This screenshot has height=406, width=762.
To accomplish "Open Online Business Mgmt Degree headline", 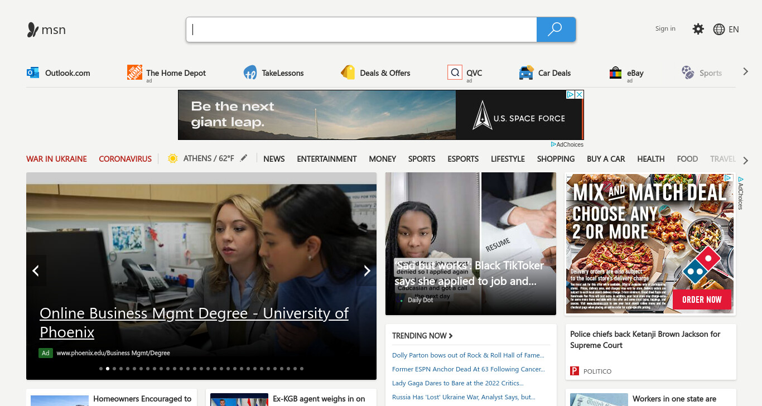I will 194,322.
